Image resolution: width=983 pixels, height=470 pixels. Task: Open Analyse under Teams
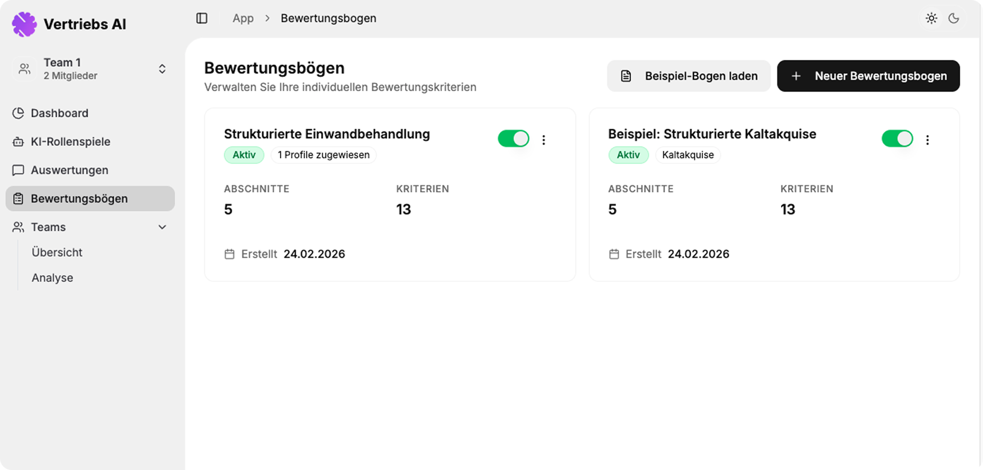pos(52,278)
